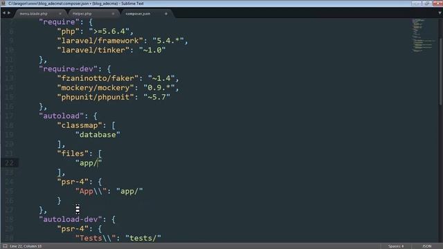
Task: Close the menu.blade.php tab
Action: (x=60, y=14)
